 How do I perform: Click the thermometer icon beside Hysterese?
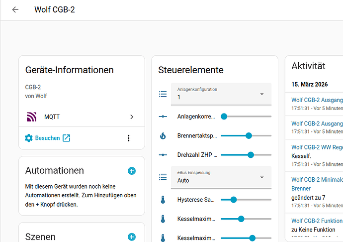pyautogui.click(x=163, y=200)
